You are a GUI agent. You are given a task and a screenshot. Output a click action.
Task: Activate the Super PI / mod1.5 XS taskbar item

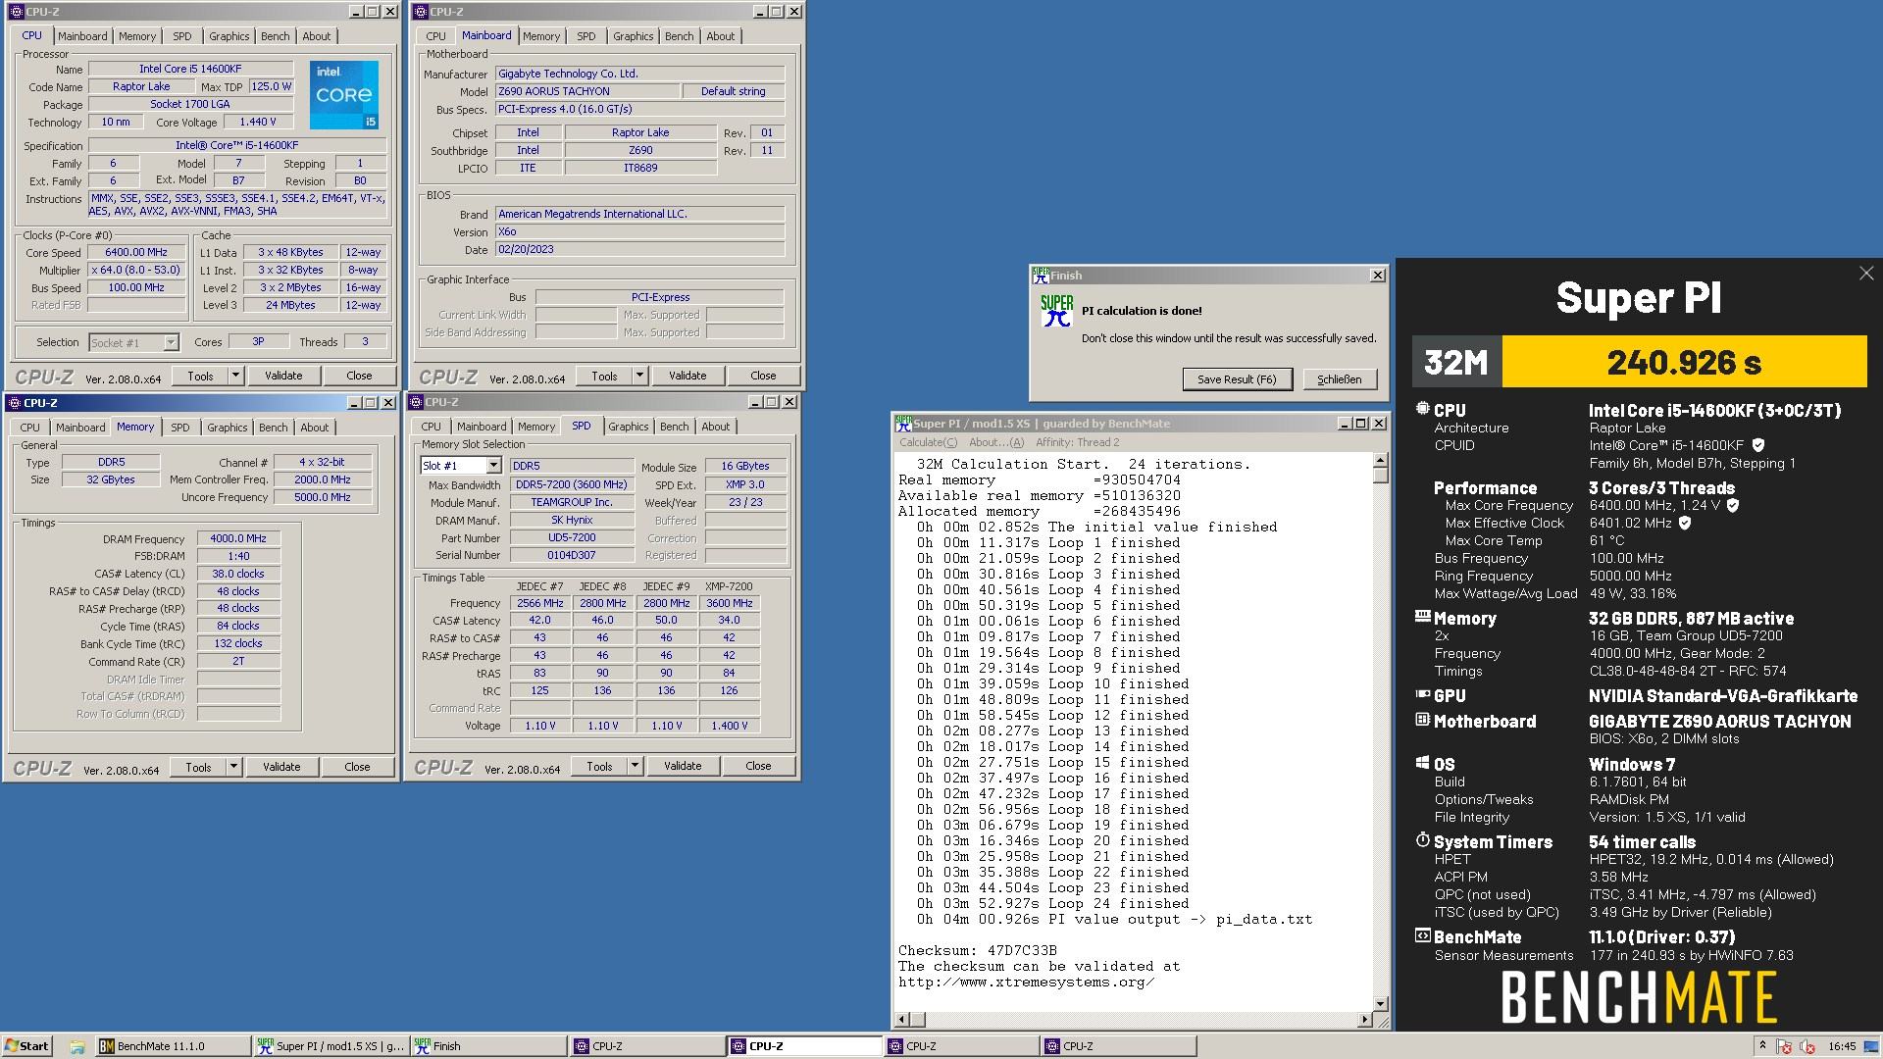click(x=331, y=1046)
